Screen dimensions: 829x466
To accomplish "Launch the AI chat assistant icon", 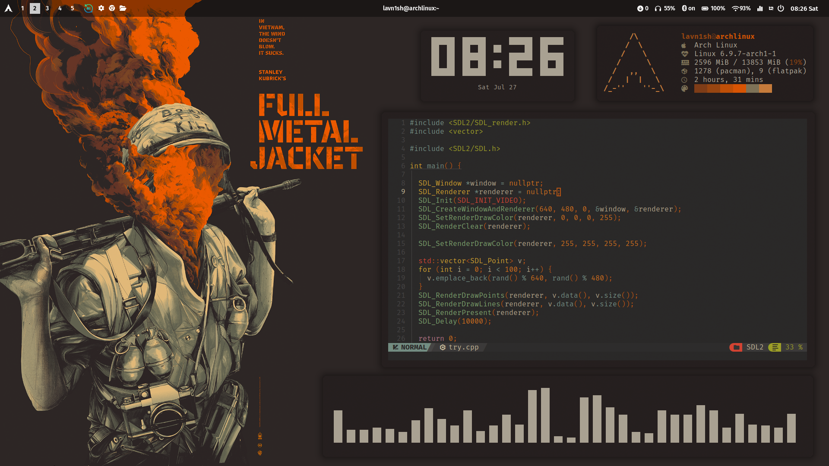I will tap(88, 8).
